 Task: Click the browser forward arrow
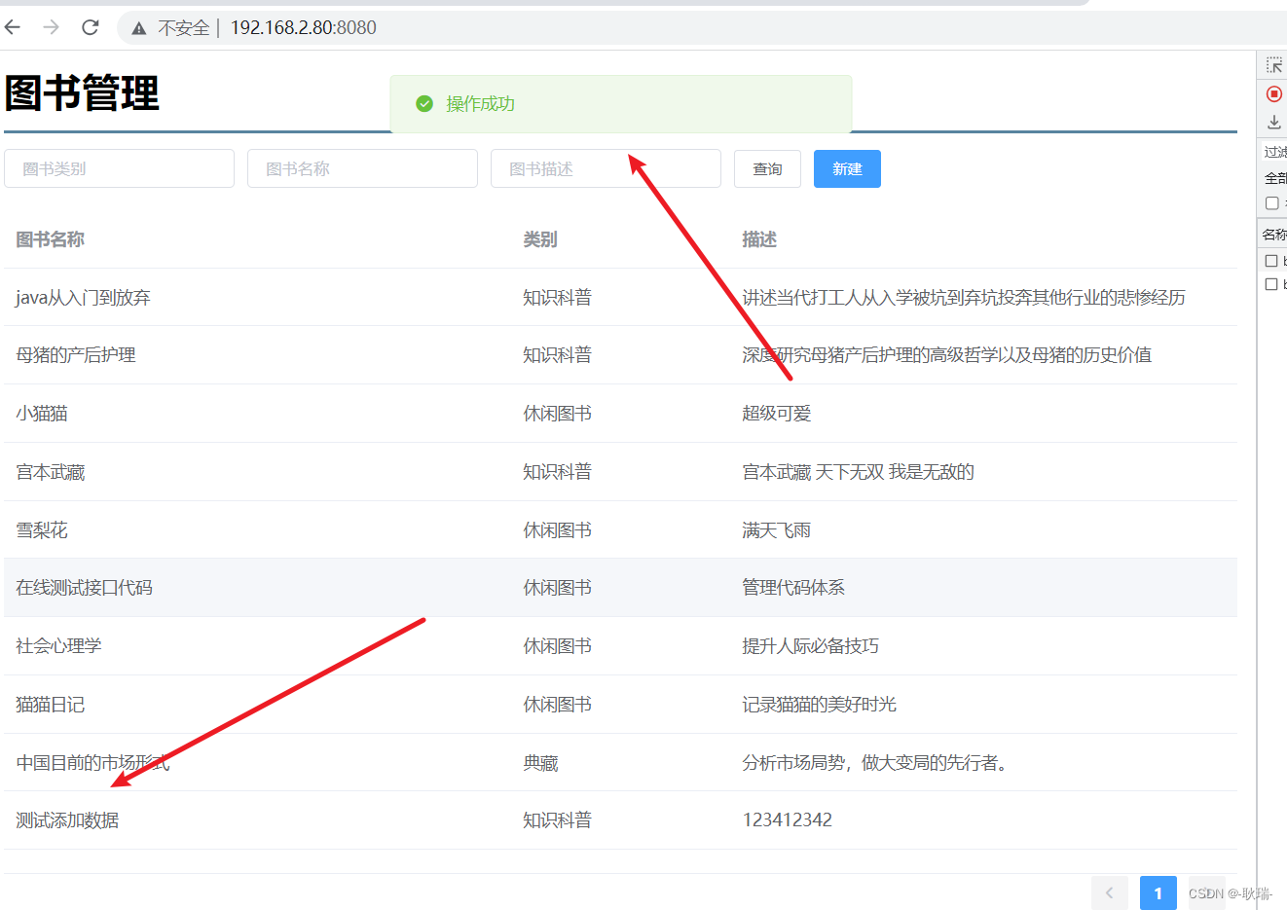[52, 27]
